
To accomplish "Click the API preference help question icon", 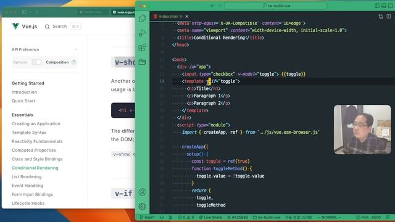I will click(73, 62).
